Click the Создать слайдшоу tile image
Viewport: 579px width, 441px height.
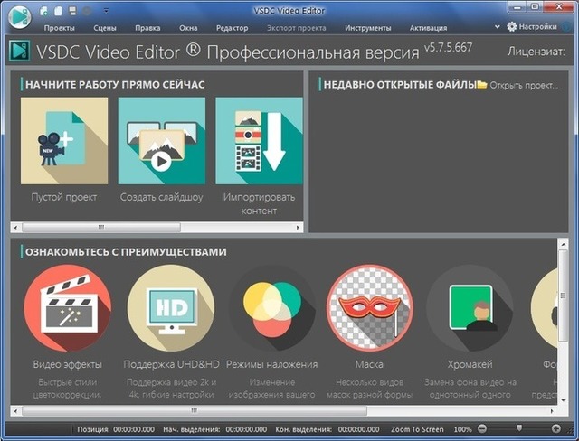coord(162,141)
